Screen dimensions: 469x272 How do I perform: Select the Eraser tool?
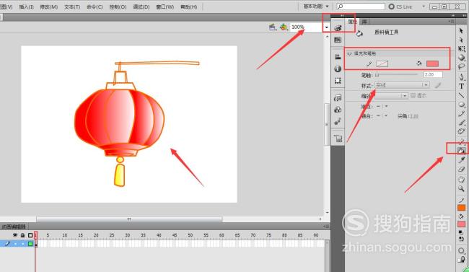(461, 170)
